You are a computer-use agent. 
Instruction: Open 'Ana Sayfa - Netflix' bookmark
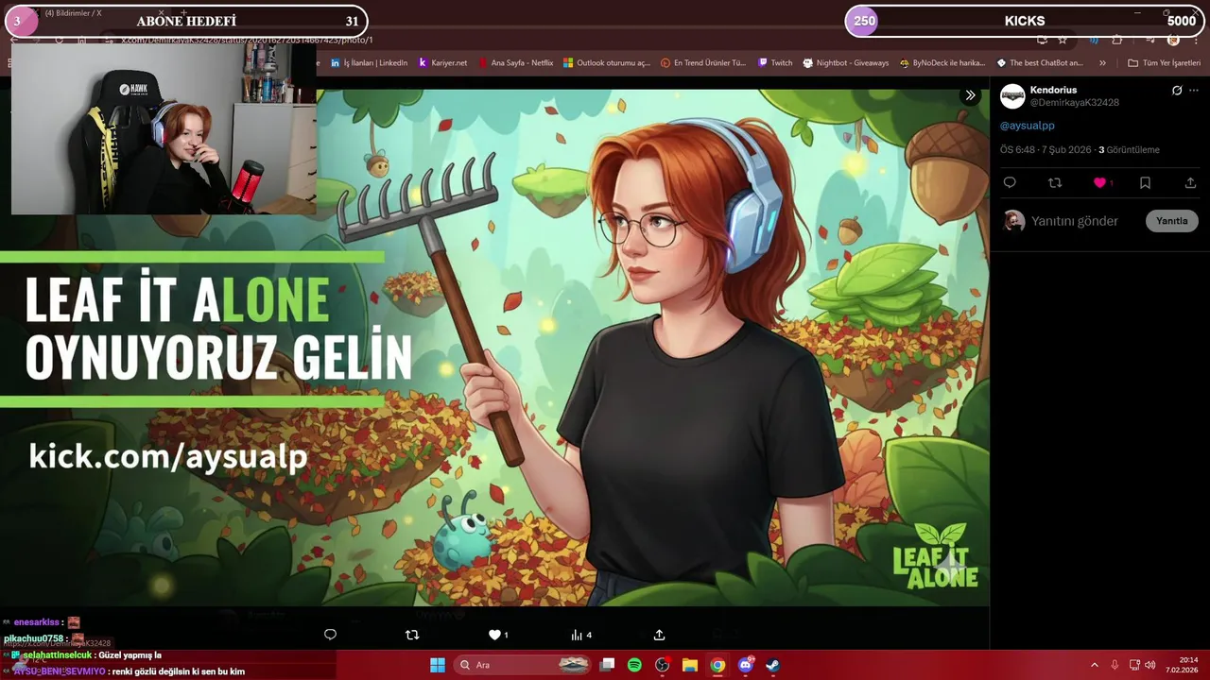(x=515, y=63)
